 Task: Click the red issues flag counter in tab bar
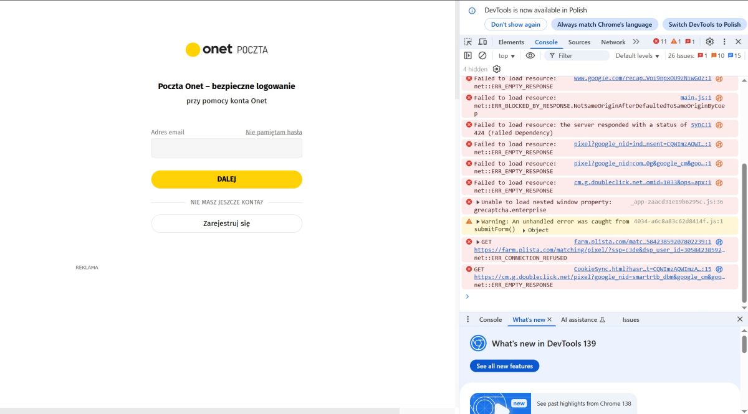[x=690, y=42]
